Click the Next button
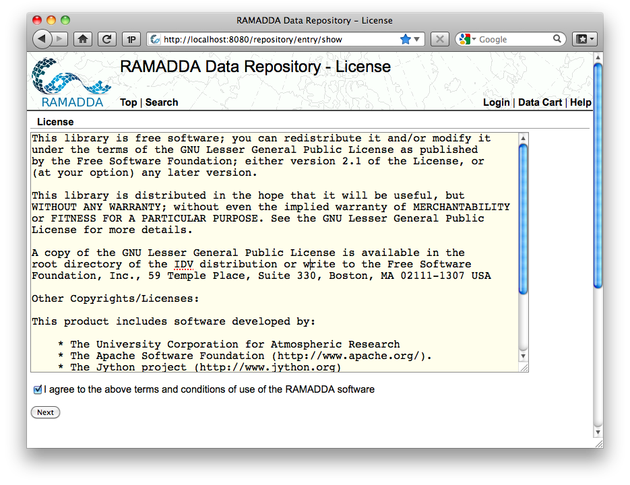Image resolution: width=630 pixels, height=485 pixels. click(x=45, y=412)
